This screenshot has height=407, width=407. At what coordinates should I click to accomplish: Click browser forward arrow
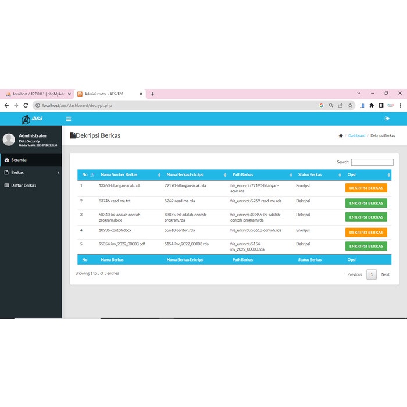(x=16, y=105)
